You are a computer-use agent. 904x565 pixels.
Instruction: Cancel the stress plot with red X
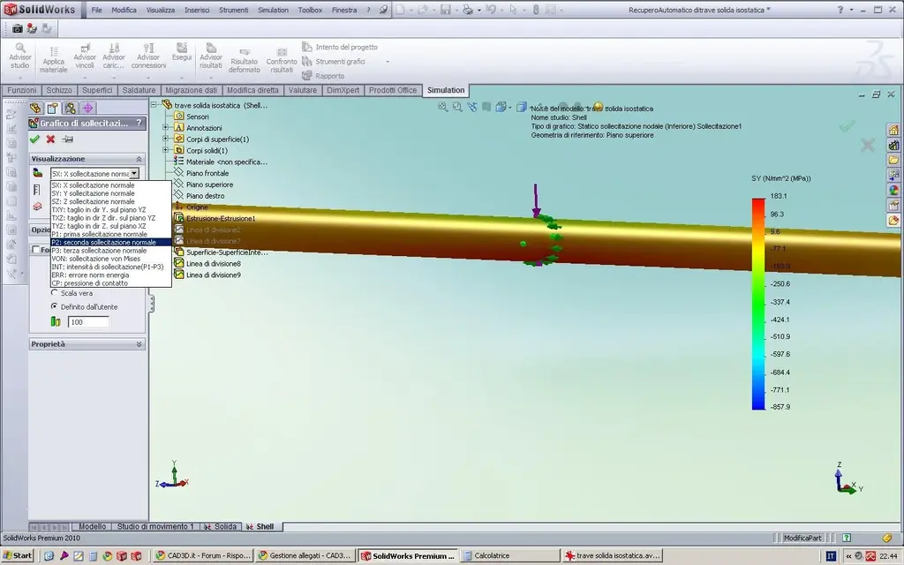50,139
